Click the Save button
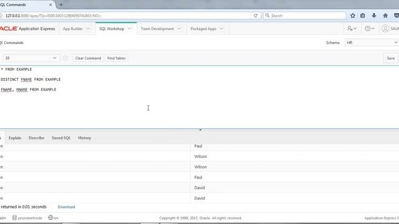Image resolution: width=399 pixels, height=224 pixels. 391,58
